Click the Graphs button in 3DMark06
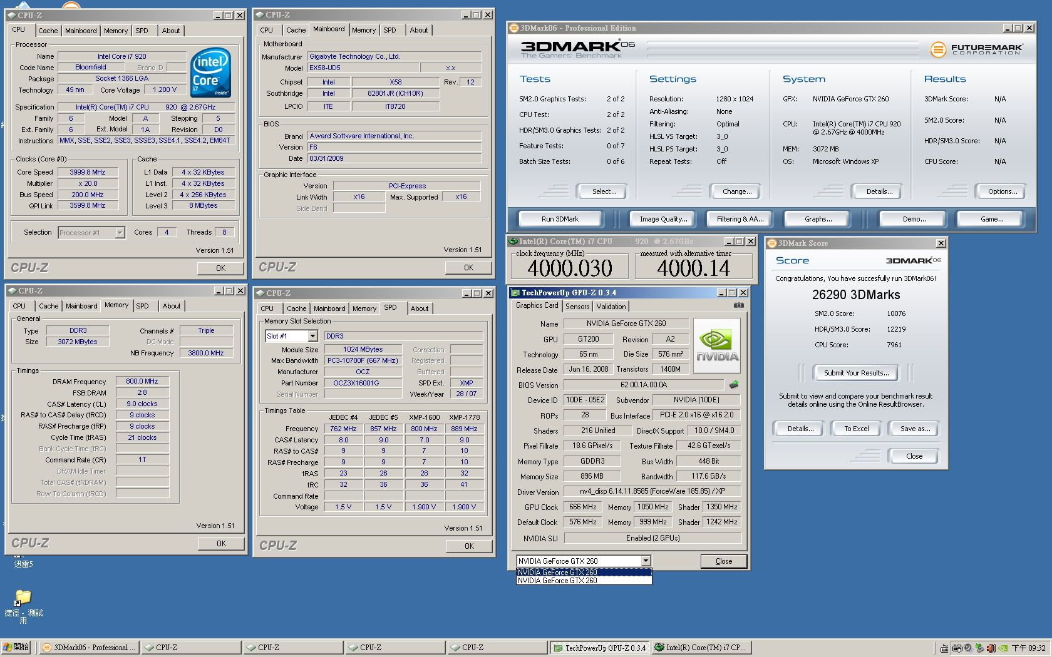The width and height of the screenshot is (1052, 657). pyautogui.click(x=818, y=219)
